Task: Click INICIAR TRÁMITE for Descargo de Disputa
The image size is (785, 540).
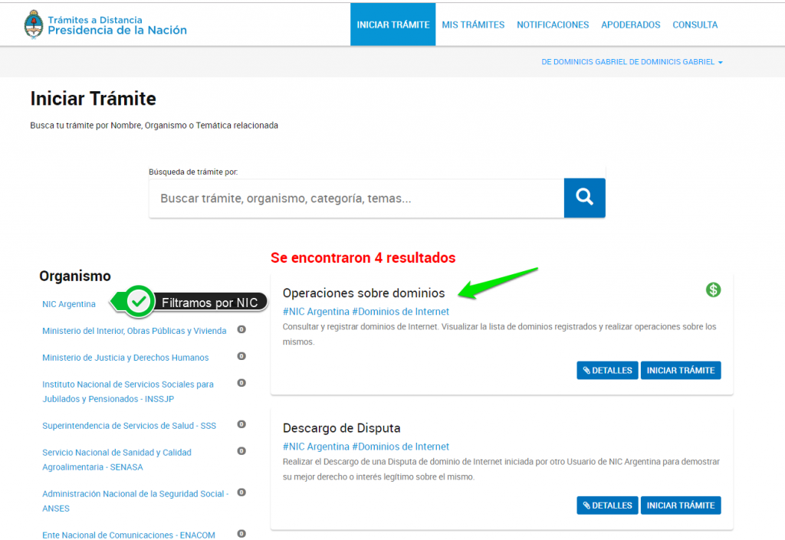Action: 681,506
